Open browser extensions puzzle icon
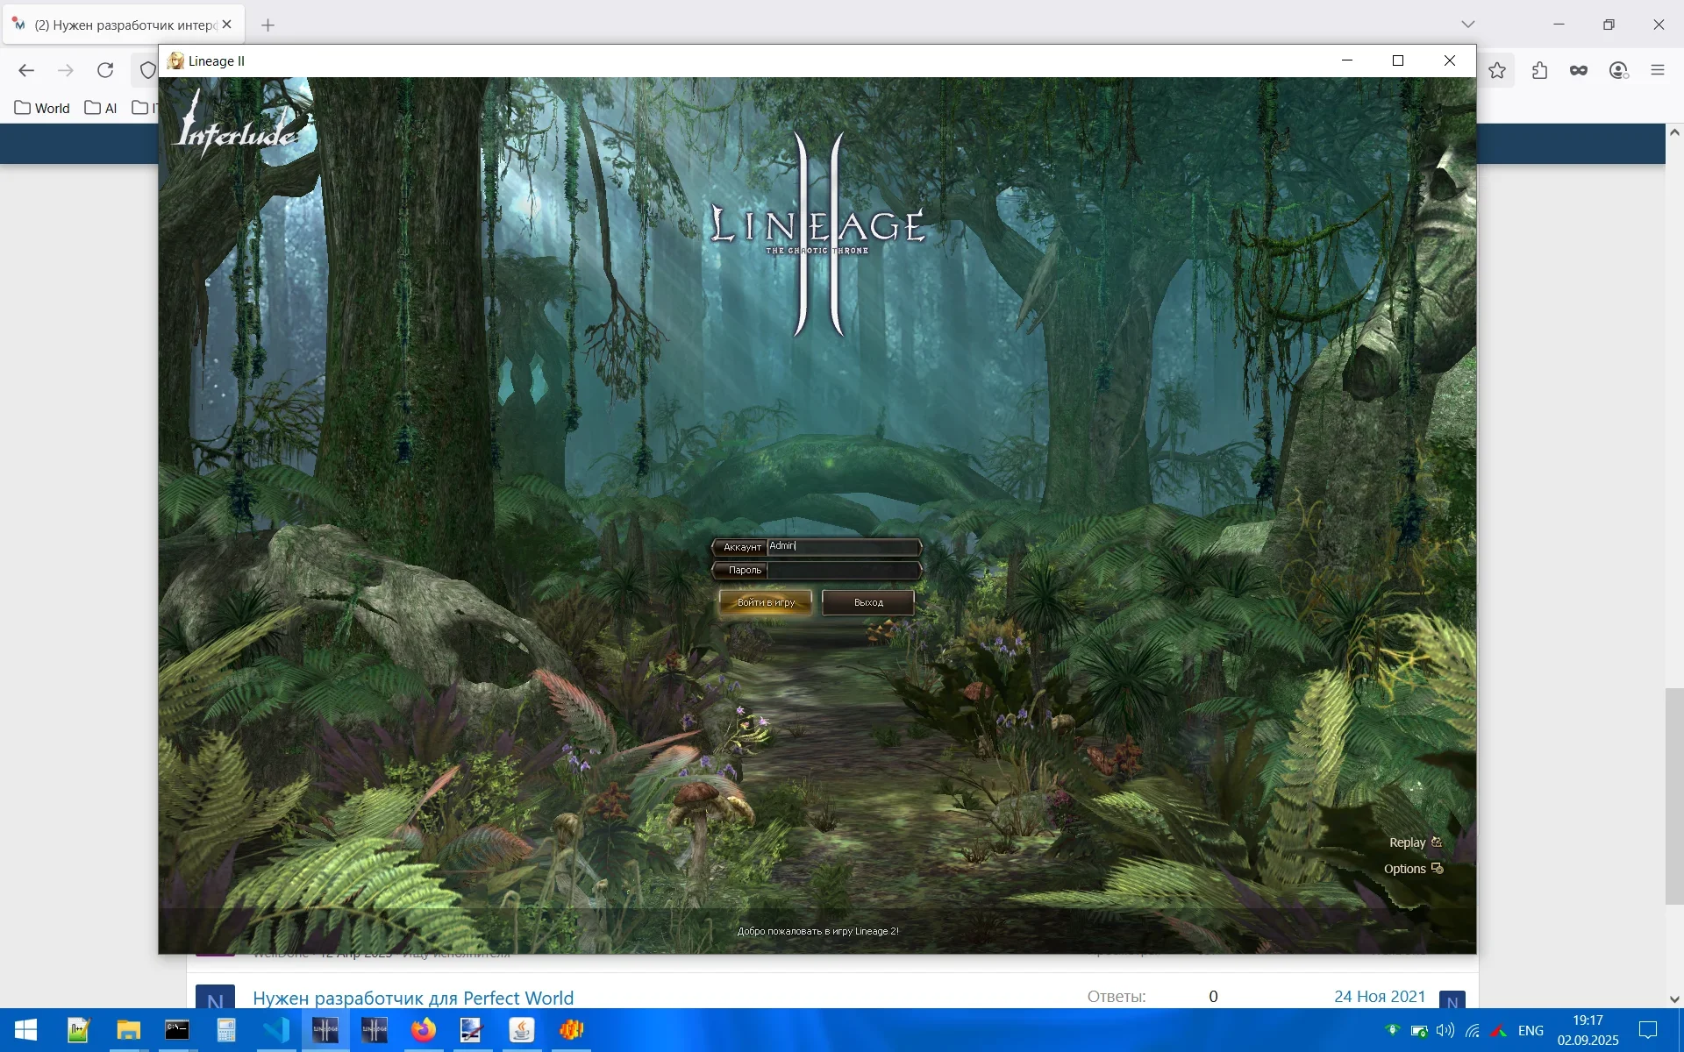The image size is (1684, 1052). [x=1539, y=70]
